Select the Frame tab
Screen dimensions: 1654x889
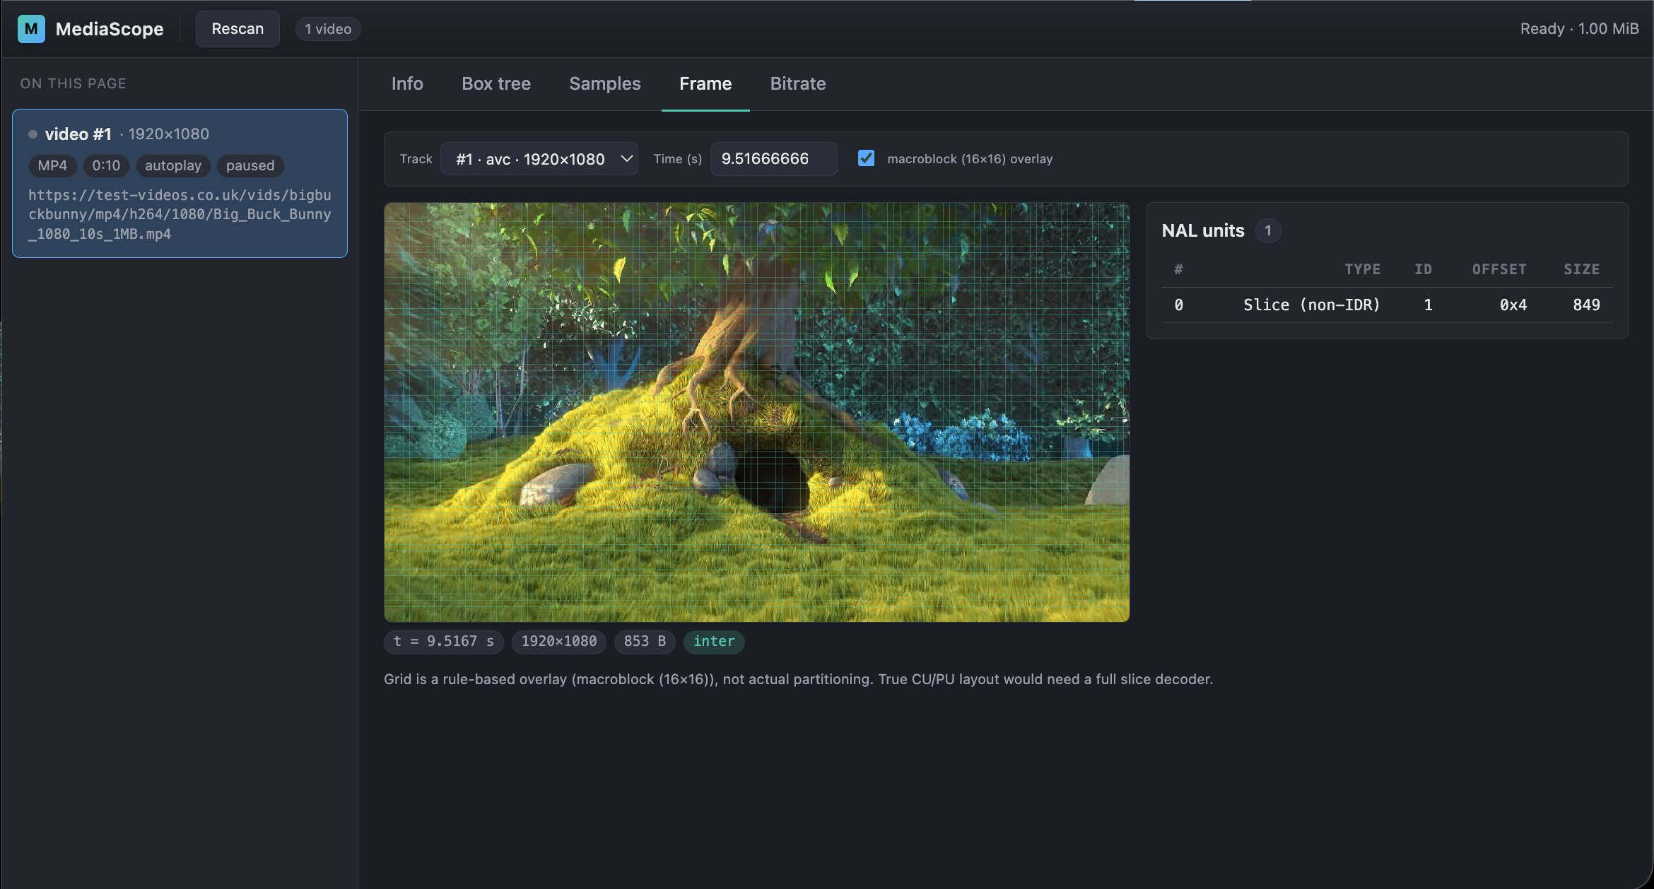705,83
